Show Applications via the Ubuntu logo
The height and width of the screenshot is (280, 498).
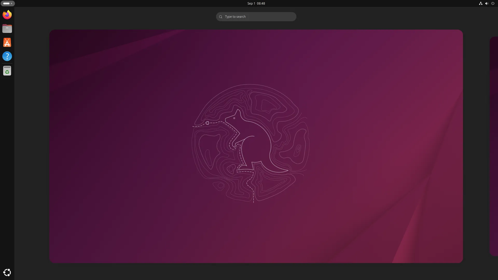[x=7, y=272]
